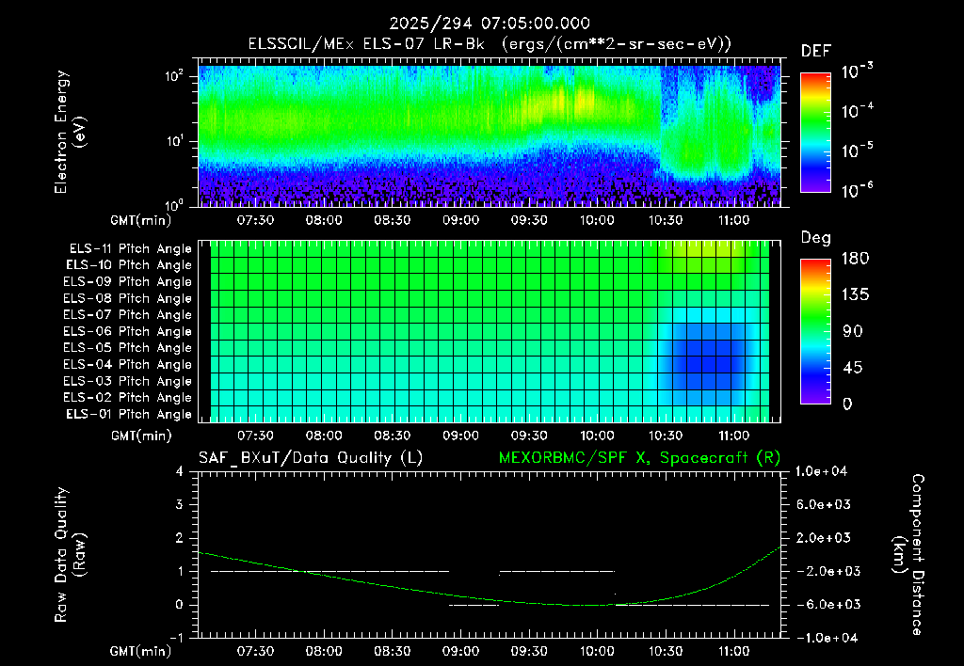964x666 pixels.
Task: Click the 11:00 tick on the spectrogram time axis
Action: 733,220
